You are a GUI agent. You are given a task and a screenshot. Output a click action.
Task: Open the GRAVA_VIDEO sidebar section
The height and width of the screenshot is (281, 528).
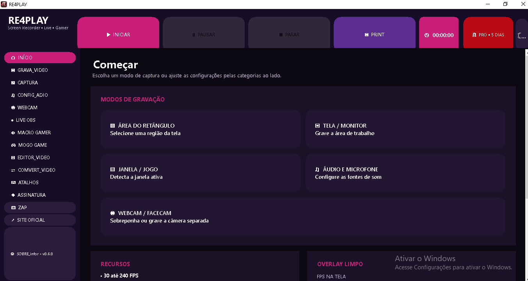click(40, 70)
